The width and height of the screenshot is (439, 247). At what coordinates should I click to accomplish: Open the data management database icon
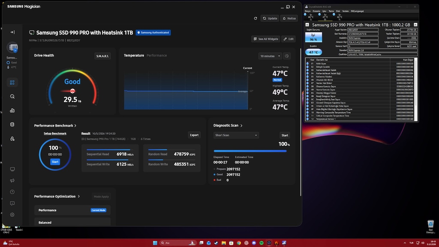click(x=12, y=124)
